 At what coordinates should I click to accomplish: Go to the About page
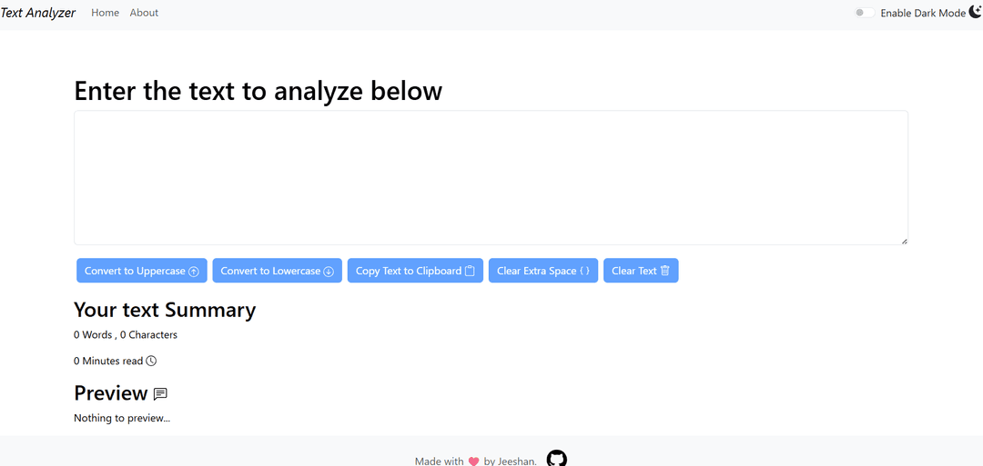tap(144, 13)
